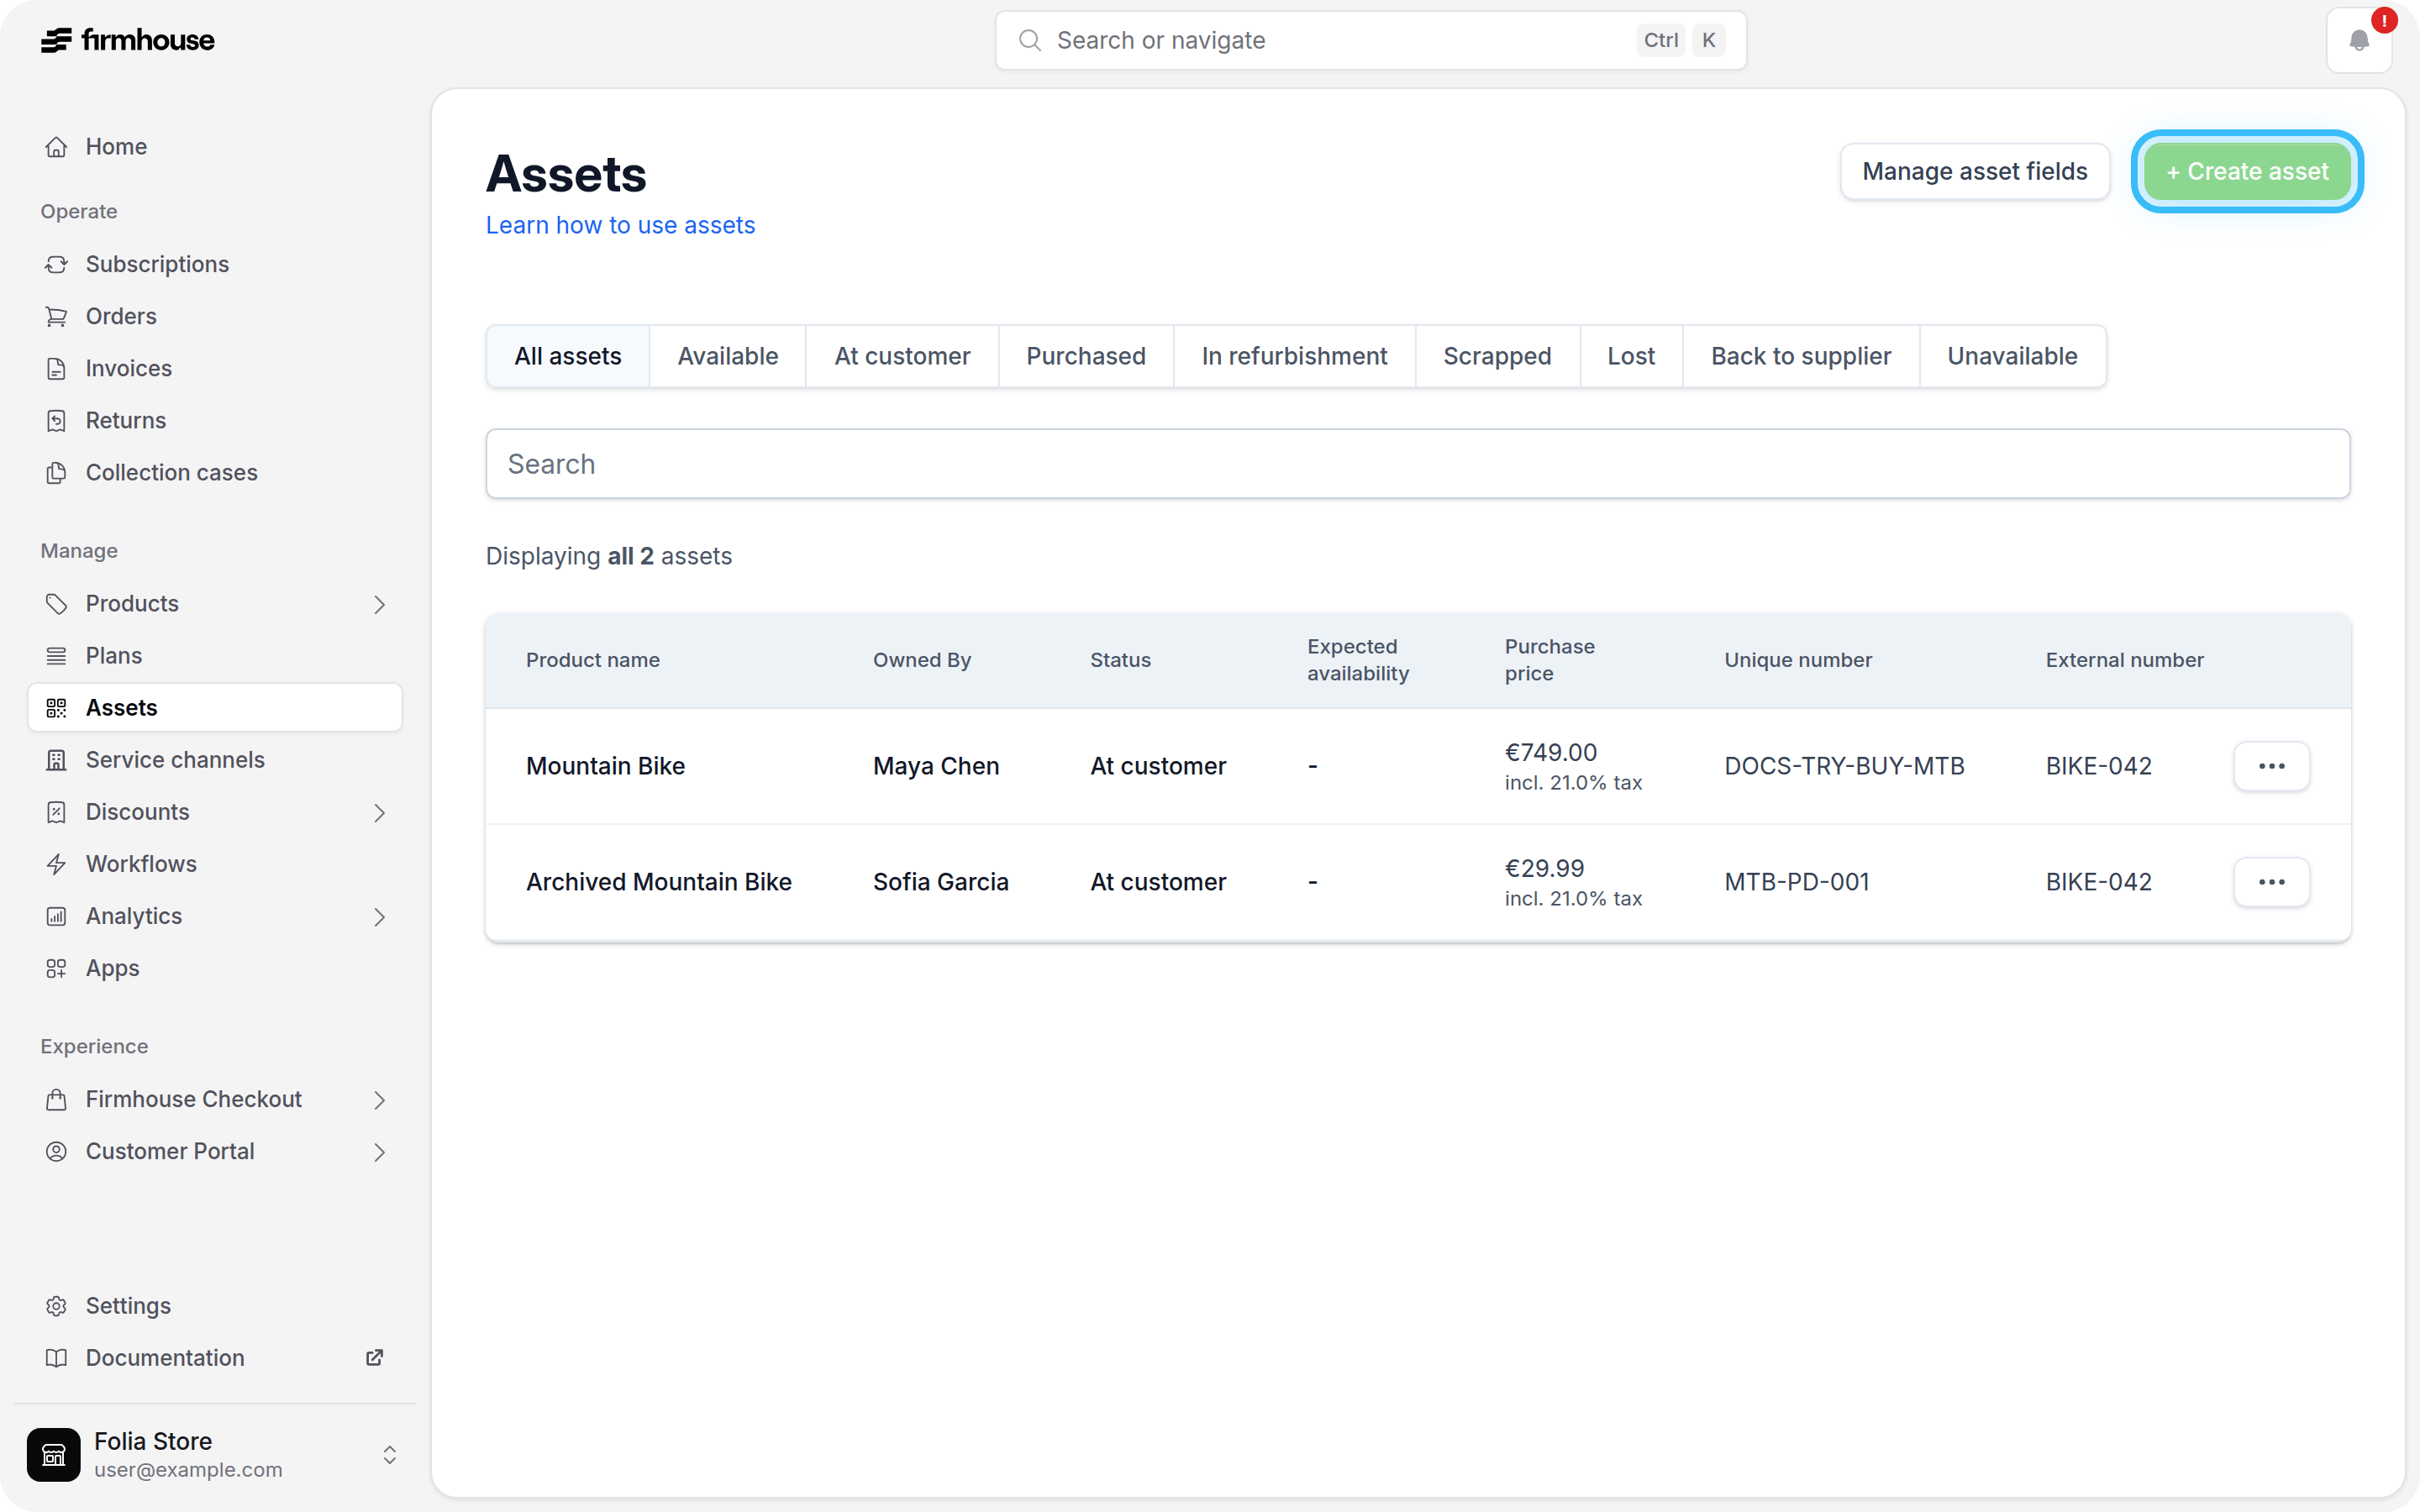2420x1512 pixels.
Task: Click unique number DOCS-TRY-BUY-MTB
Action: point(1844,766)
